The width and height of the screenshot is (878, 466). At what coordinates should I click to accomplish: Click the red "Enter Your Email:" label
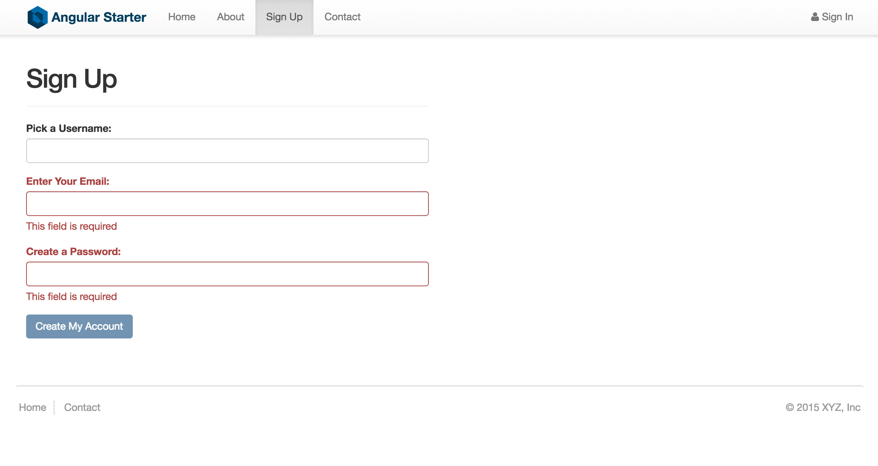(67, 181)
